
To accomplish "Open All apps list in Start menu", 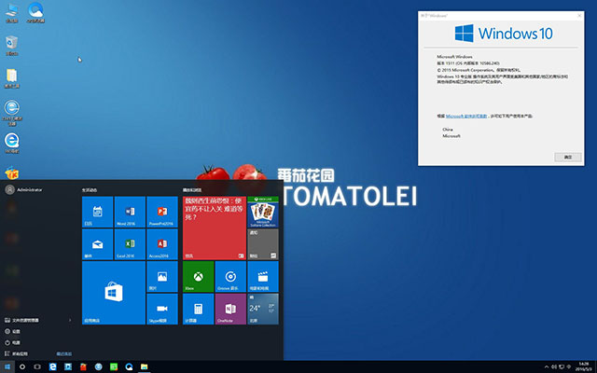I will [x=19, y=353].
